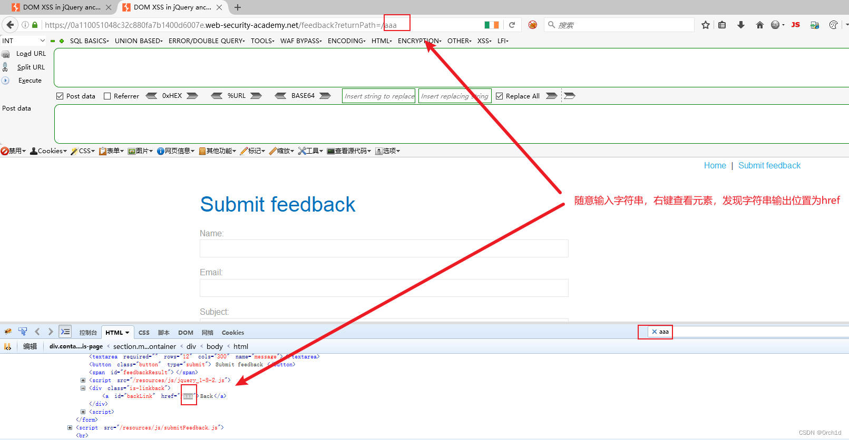This screenshot has height=440, width=849.
Task: Open the INT dropdown selector
Action: pyautogui.click(x=24, y=41)
